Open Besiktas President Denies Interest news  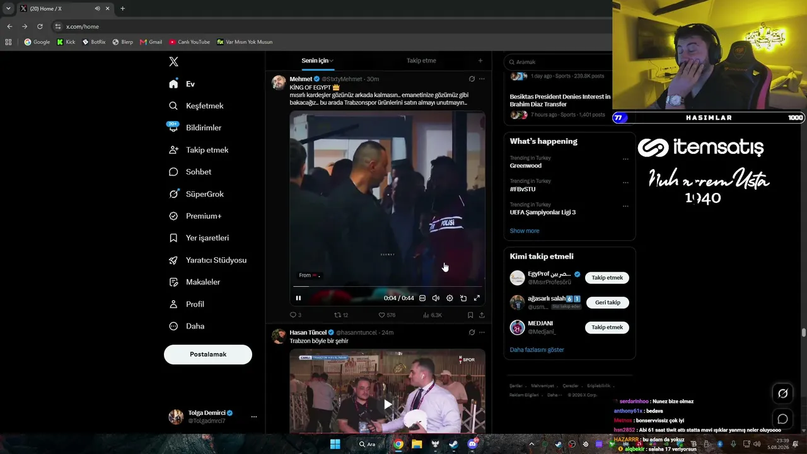[560, 100]
